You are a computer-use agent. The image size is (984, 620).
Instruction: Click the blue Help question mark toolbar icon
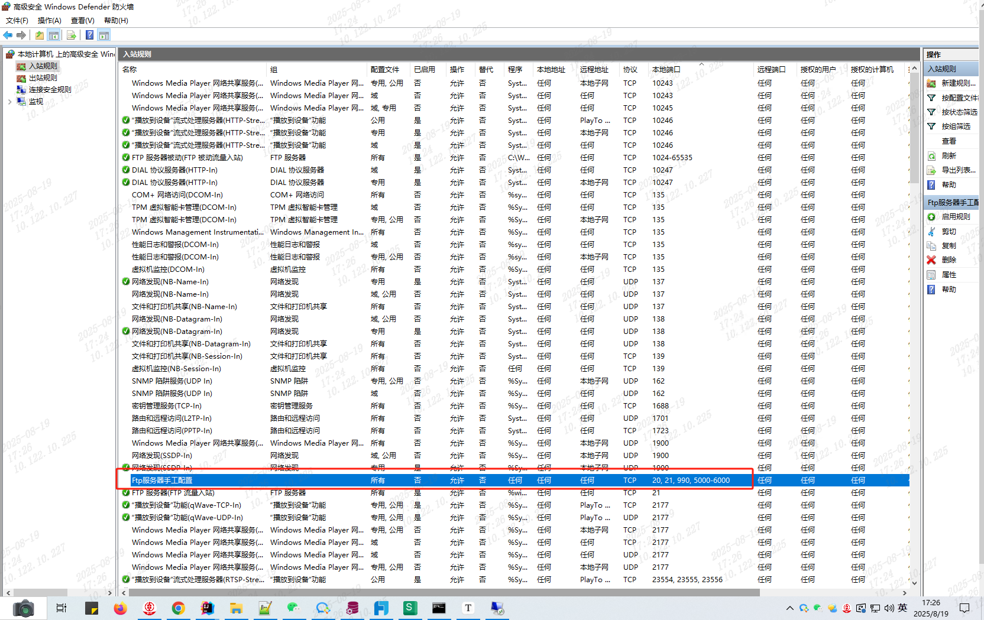[89, 35]
